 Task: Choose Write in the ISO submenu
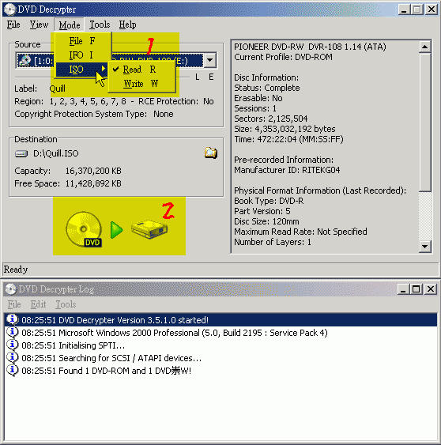pyautogui.click(x=141, y=84)
